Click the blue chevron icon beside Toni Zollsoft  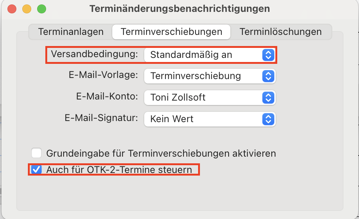tap(268, 98)
